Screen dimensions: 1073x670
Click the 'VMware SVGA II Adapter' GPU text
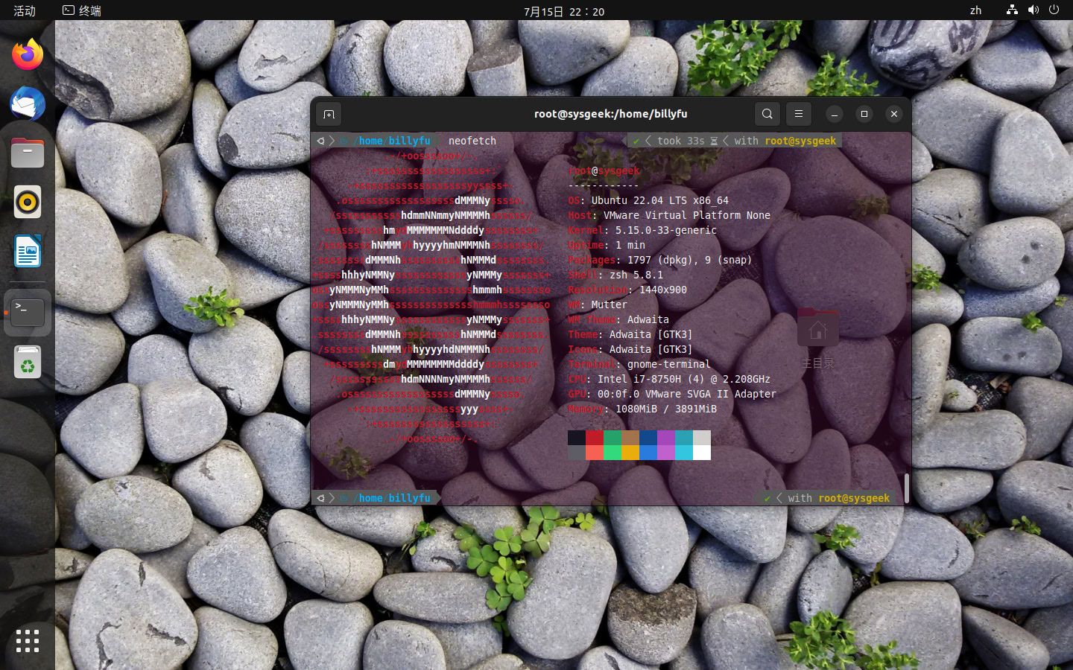pos(711,394)
